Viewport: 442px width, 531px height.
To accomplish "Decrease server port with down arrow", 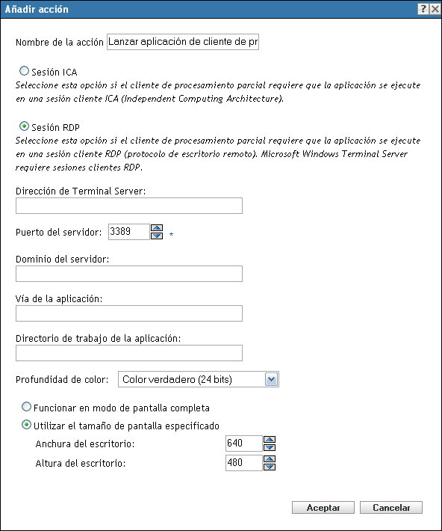I will coord(157,236).
